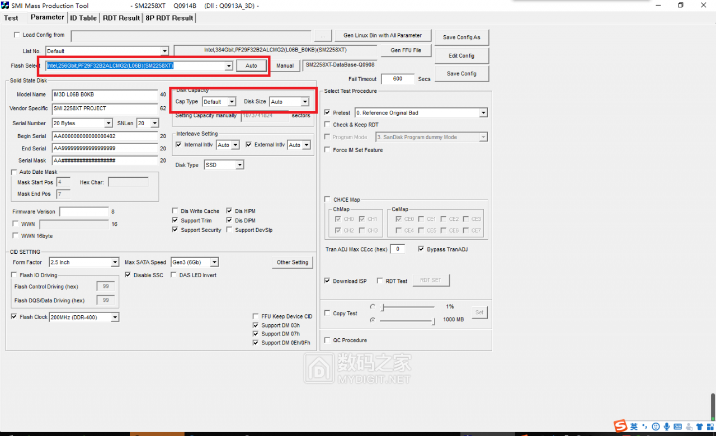Enable the Copy Test checkbox
716x436 pixels.
coord(327,313)
